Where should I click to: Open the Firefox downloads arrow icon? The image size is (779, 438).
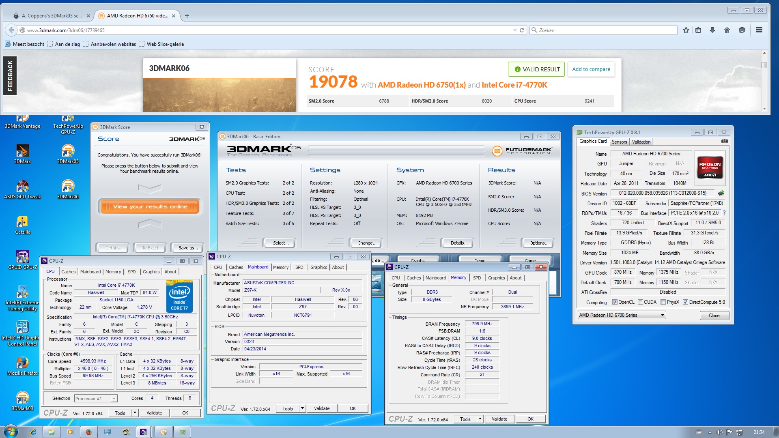pyautogui.click(x=712, y=30)
